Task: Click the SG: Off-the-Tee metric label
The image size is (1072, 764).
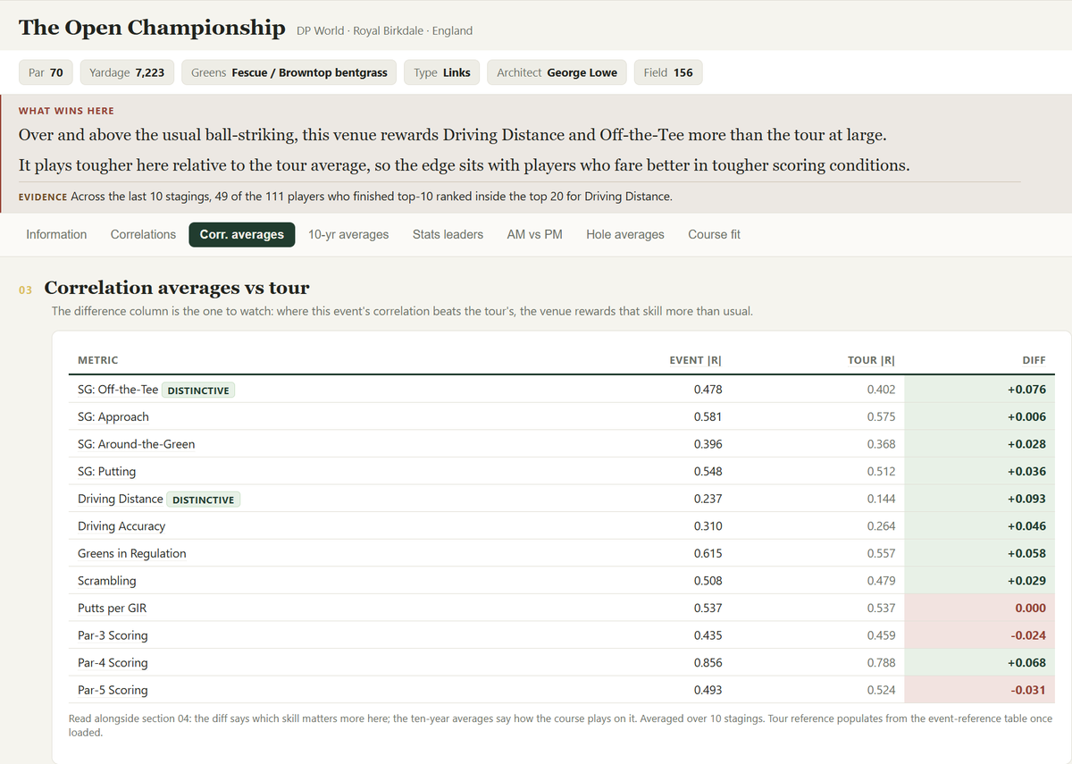Action: click(118, 390)
